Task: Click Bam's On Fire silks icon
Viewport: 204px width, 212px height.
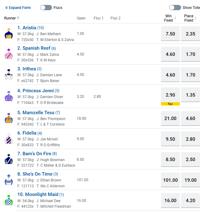Action: [x=8, y=159]
